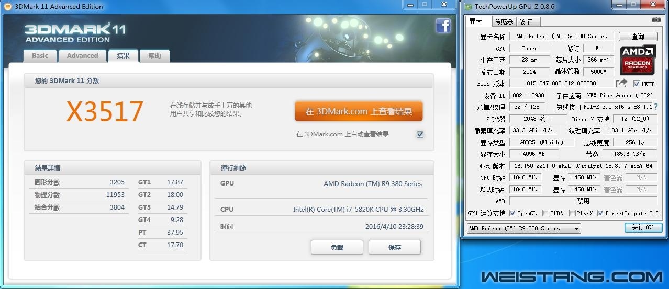The height and width of the screenshot is (289, 669).
Task: Click the AMD CrossFire 禁用 field
Action: (x=583, y=201)
